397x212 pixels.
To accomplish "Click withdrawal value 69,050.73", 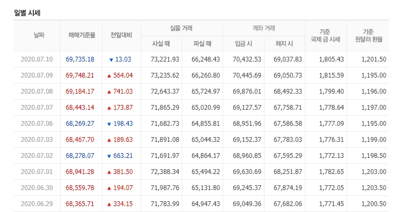I will coord(288,75).
